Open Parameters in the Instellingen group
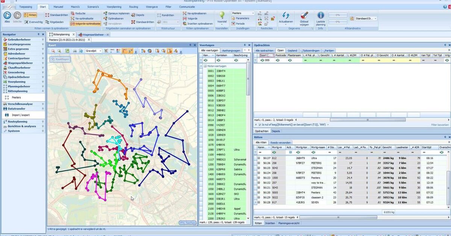451x236 pixels. [x=240, y=18]
